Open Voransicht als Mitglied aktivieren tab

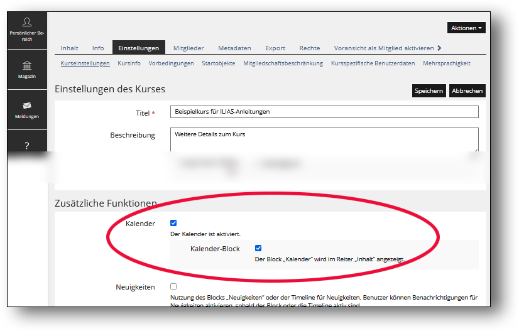coord(384,48)
